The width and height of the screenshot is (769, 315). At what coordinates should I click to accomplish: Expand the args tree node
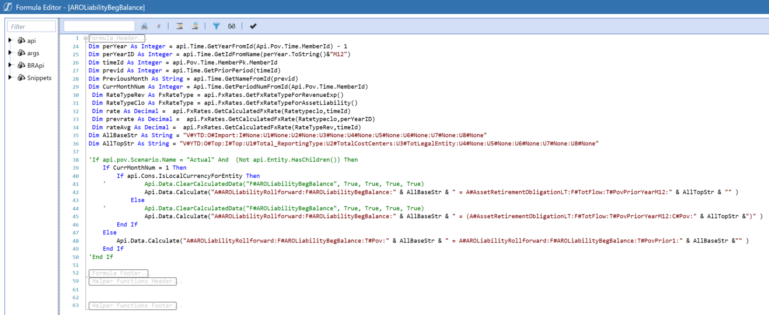tap(10, 53)
